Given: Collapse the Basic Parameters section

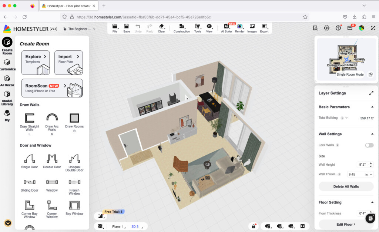Looking at the screenshot, I should click(372, 107).
